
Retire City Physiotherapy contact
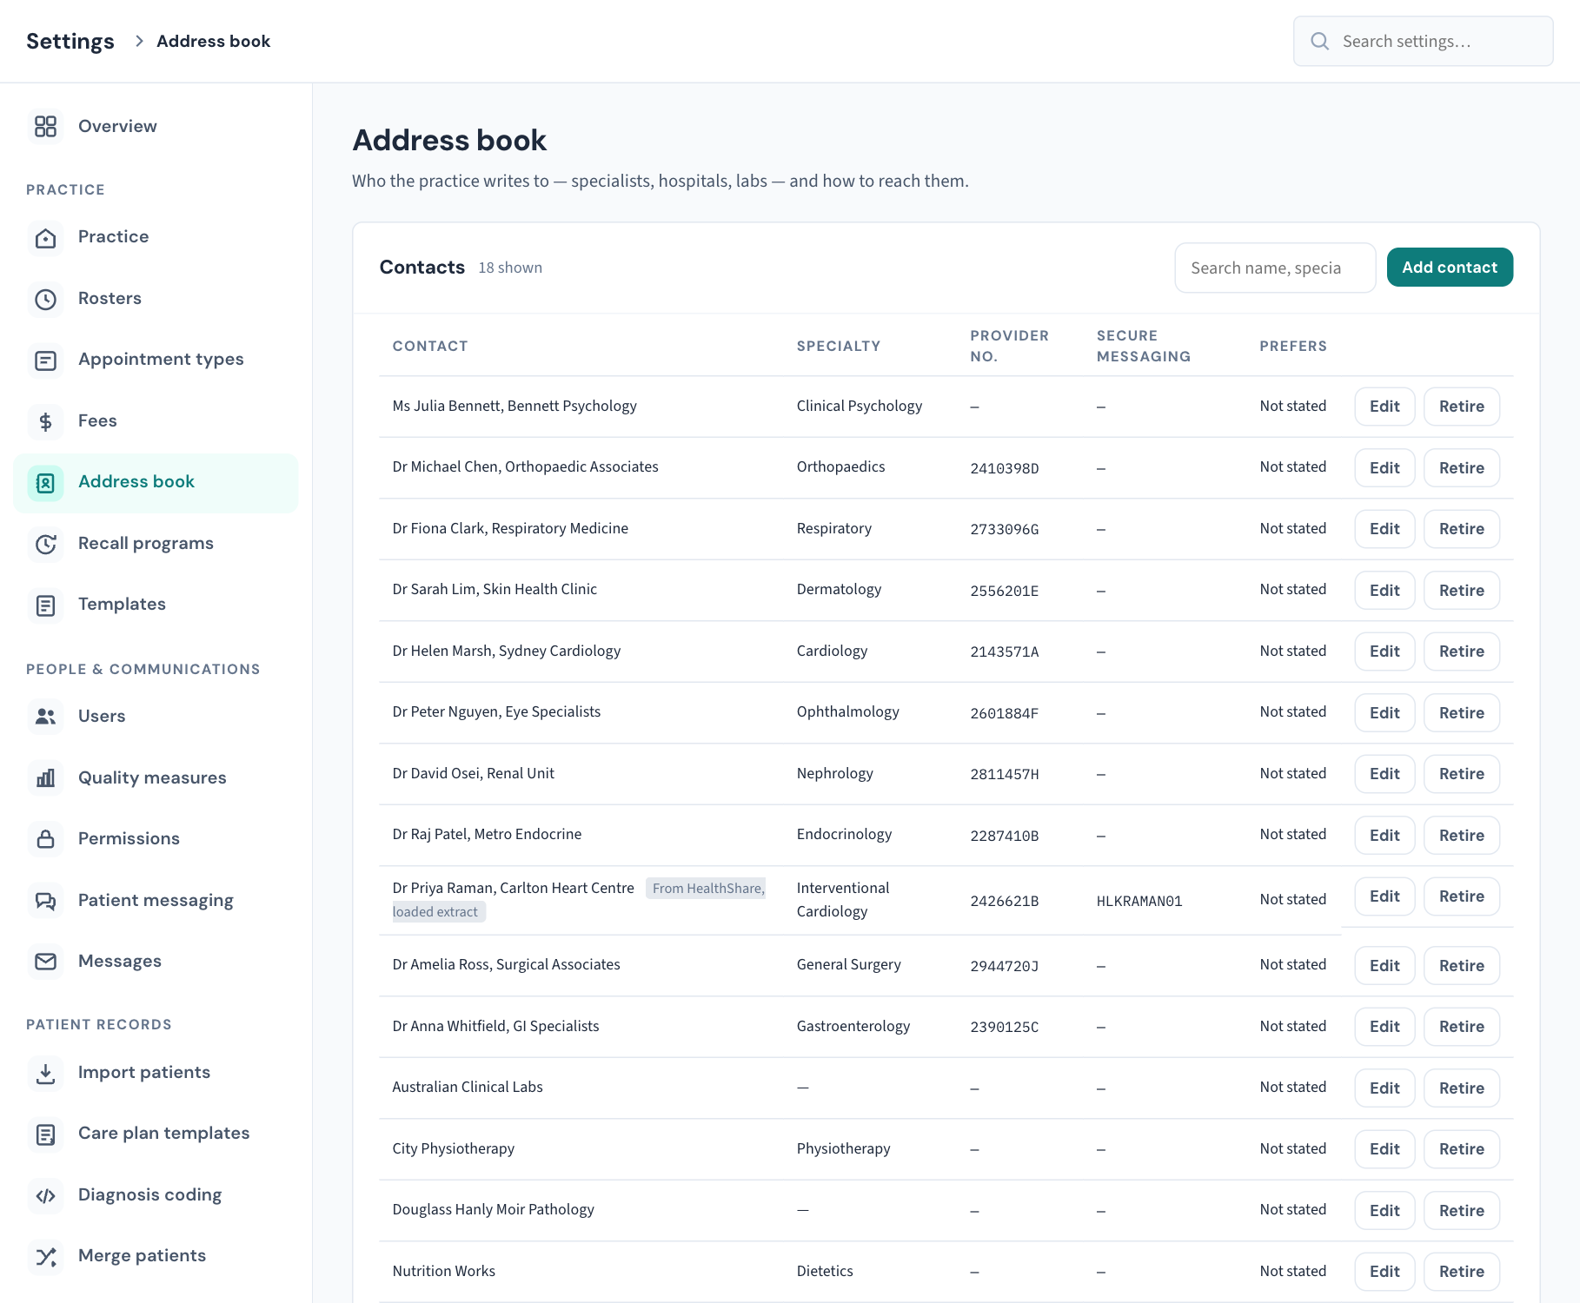point(1462,1149)
